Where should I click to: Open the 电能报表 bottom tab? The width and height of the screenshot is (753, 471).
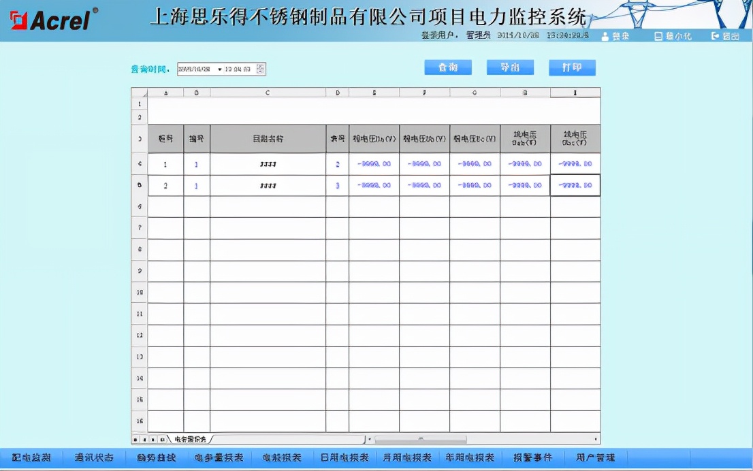pos(282,457)
